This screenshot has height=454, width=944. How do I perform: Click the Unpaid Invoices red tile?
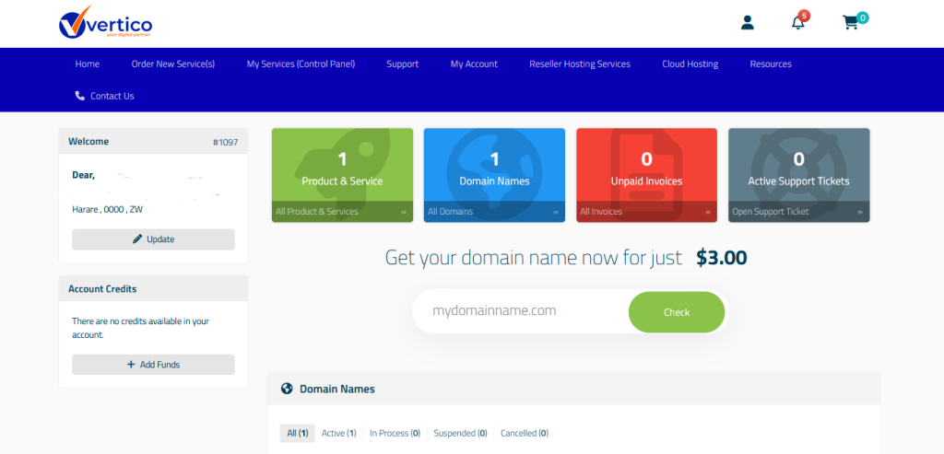(x=646, y=166)
